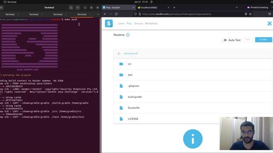This screenshot has height=153, width=273.
Task: Open the terminal tab list dropdown chevron
Action: (98, 14)
